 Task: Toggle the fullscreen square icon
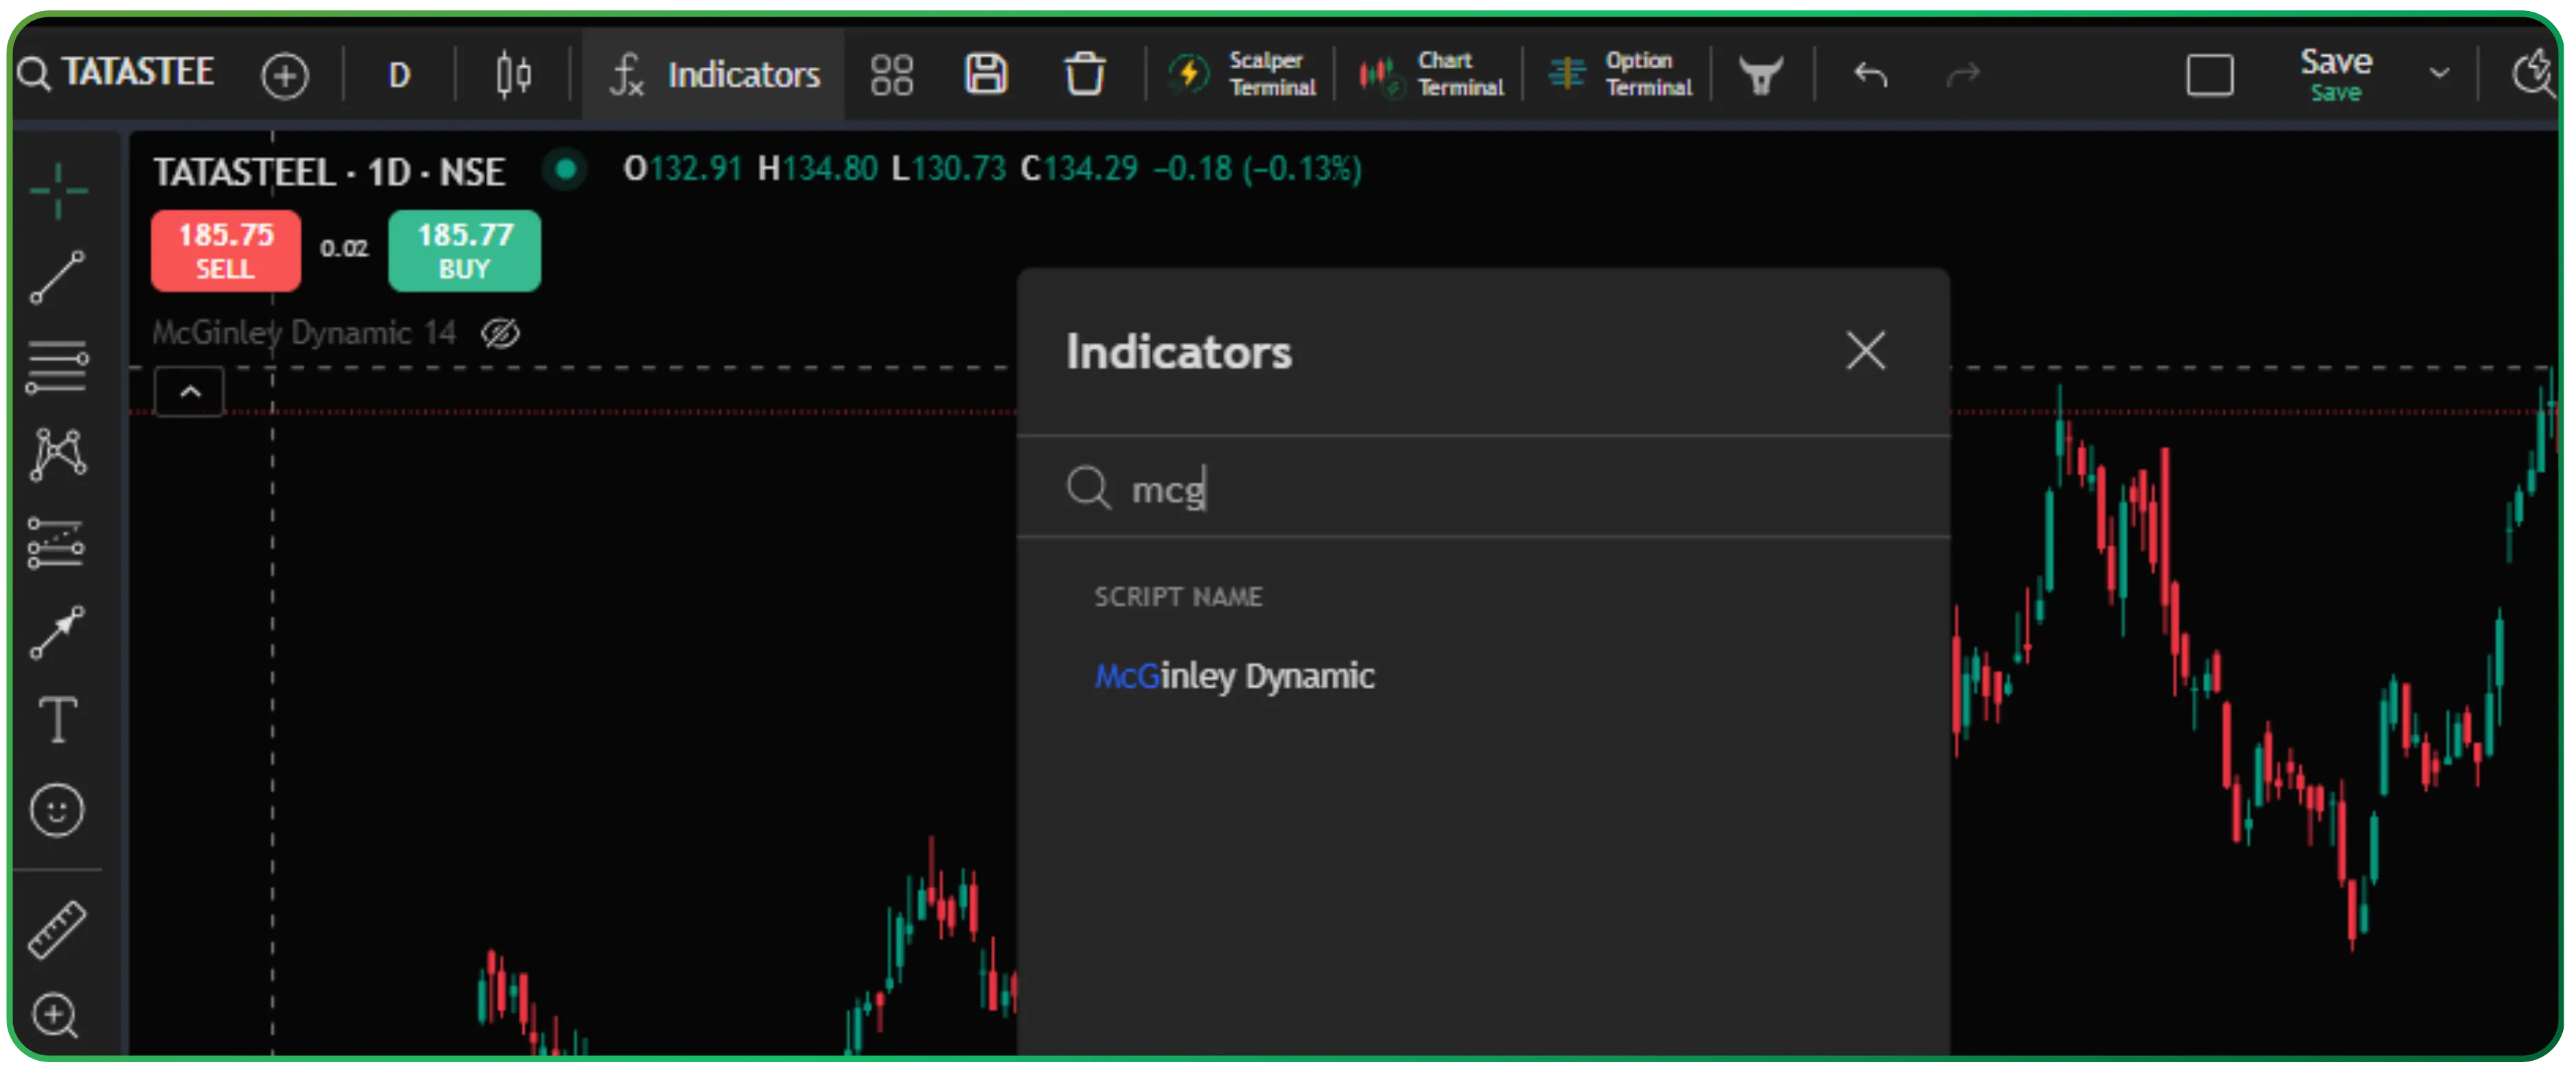[2209, 75]
